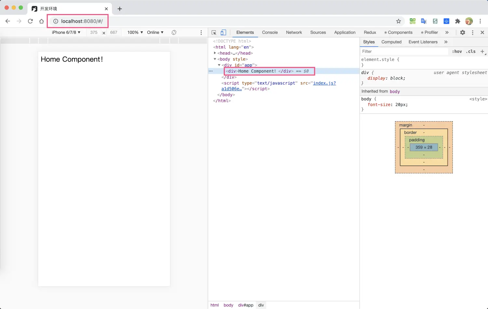This screenshot has height=309, width=488.
Task: Toggle the device toolbar icon
Action: 223,33
